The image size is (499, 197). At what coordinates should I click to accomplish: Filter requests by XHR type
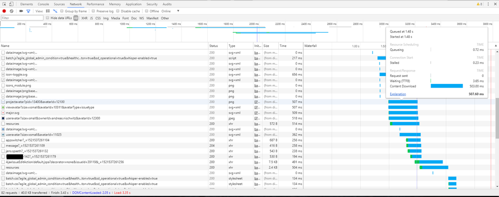click(84, 18)
